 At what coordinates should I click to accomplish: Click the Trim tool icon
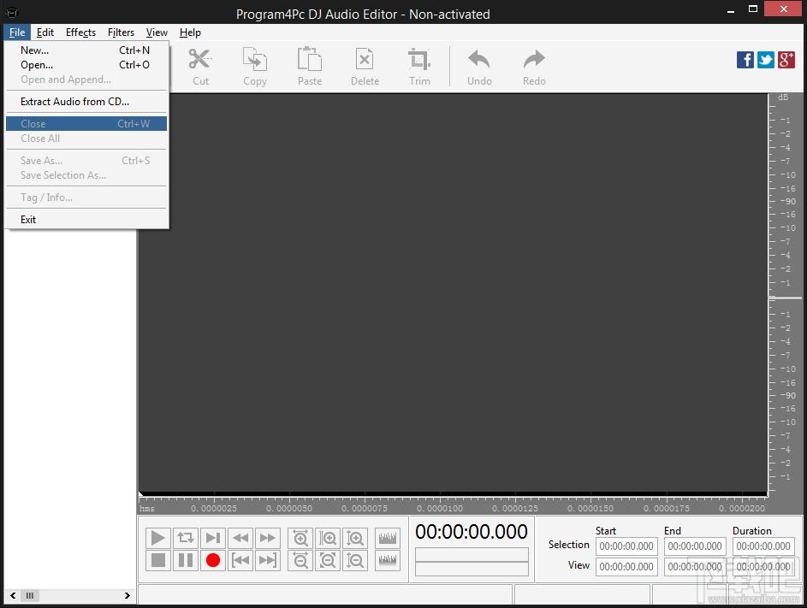pos(419,66)
